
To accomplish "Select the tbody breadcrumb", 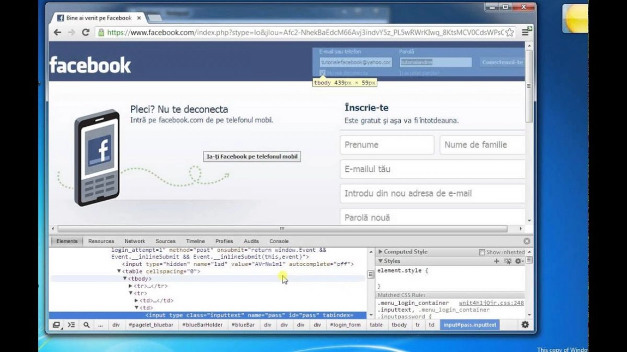I will pos(399,325).
